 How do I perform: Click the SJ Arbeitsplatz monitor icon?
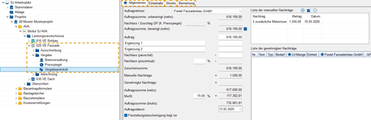click(7, 2)
